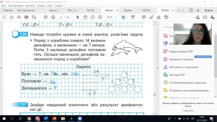Click the stamp tool icon
Image resolution: width=217 pixels, height=122 pixels.
click(166, 17)
